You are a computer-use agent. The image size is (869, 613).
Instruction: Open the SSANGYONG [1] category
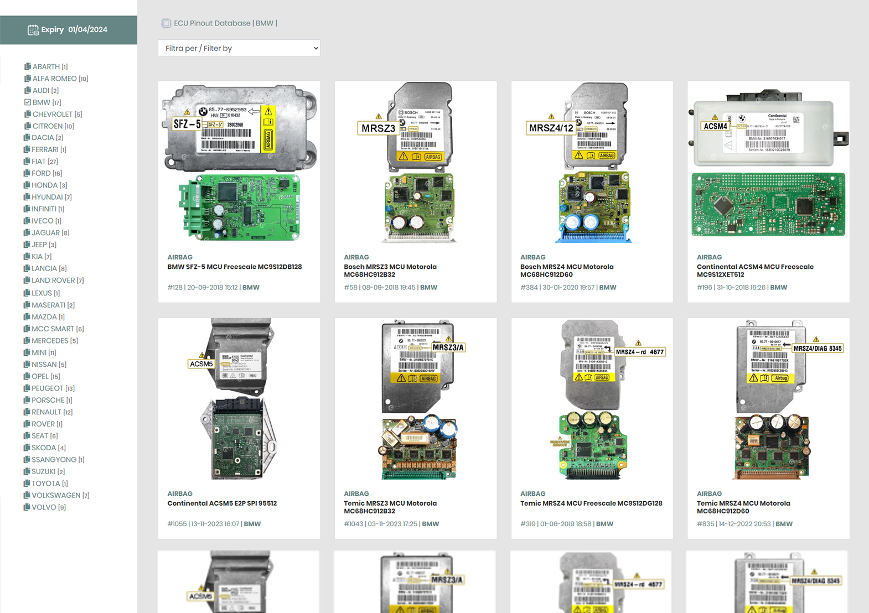tap(54, 460)
